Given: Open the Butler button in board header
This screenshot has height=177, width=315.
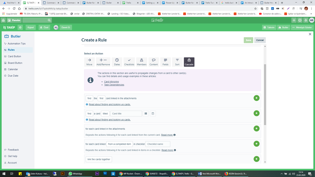Looking at the screenshot, I should point(283,27).
